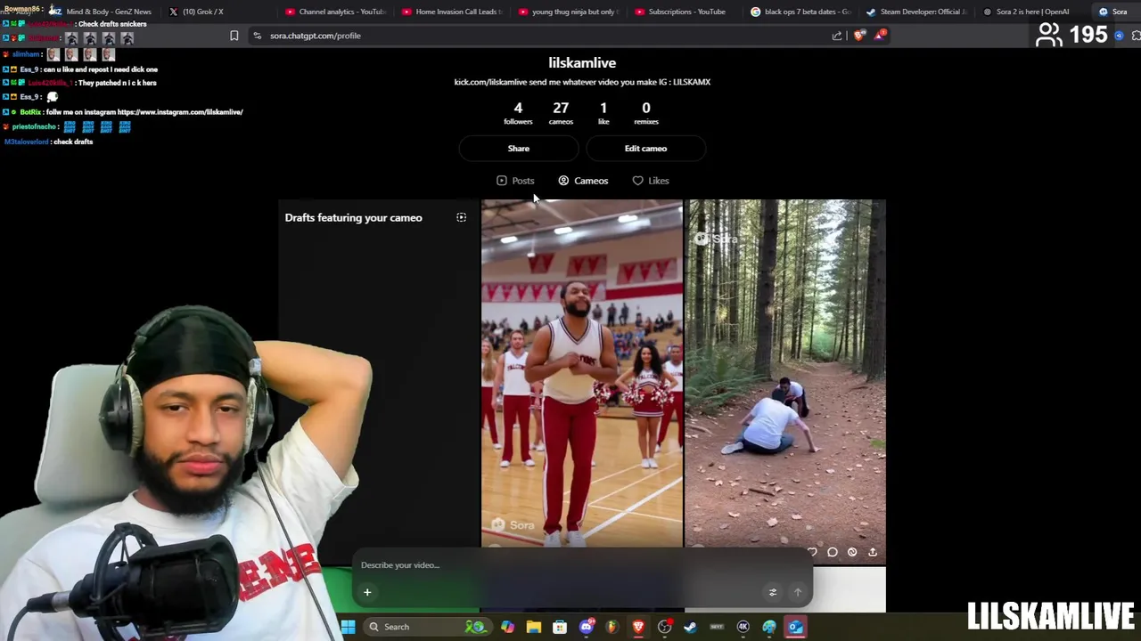Screen dimensions: 1141x641
Task: Click the 27 cameos count
Action: tap(561, 113)
